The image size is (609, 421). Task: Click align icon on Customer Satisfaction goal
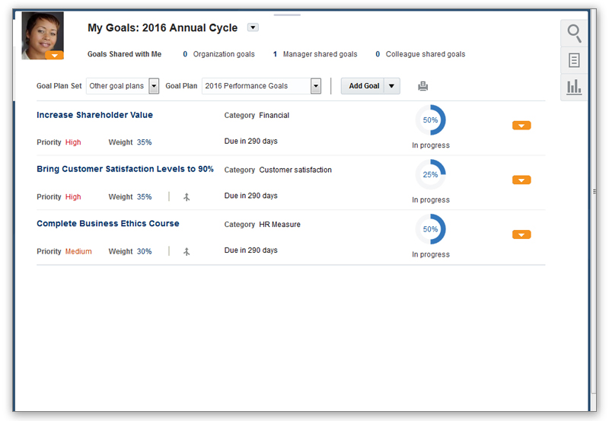pyautogui.click(x=187, y=197)
